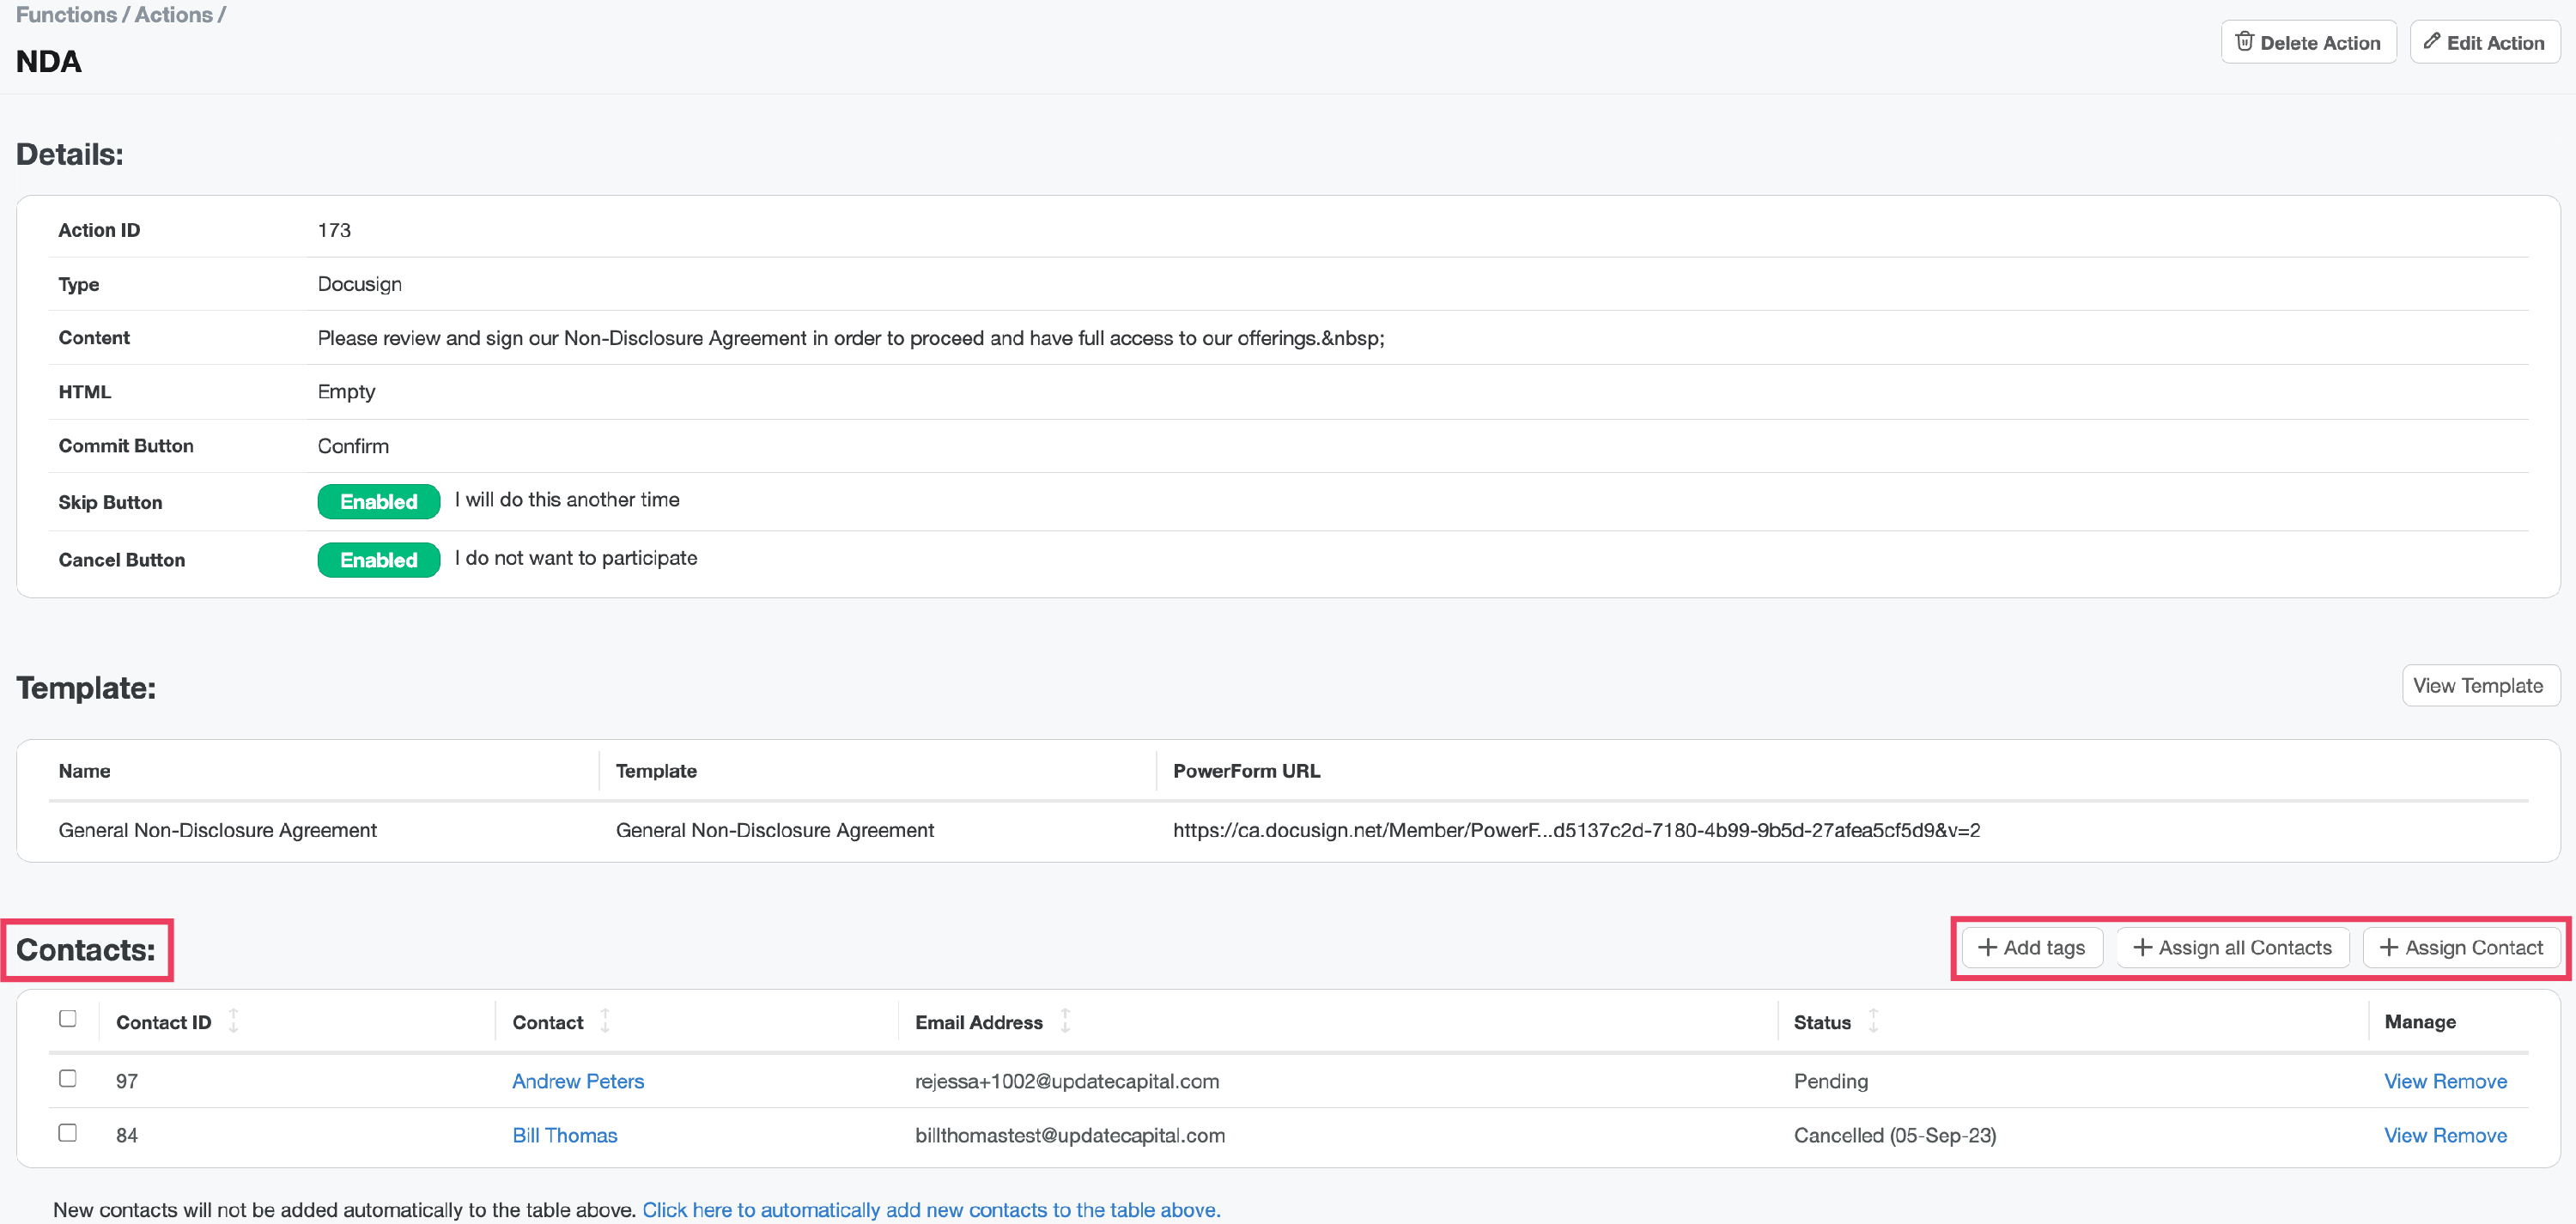Navigate to Actions breadcrumb link

[173, 14]
